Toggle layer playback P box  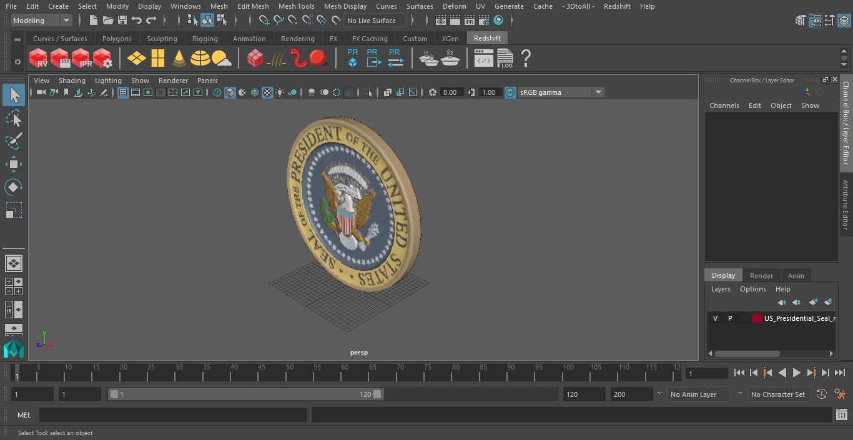729,318
